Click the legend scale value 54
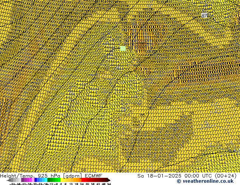The image size is (240, 185). [x=109, y=184]
